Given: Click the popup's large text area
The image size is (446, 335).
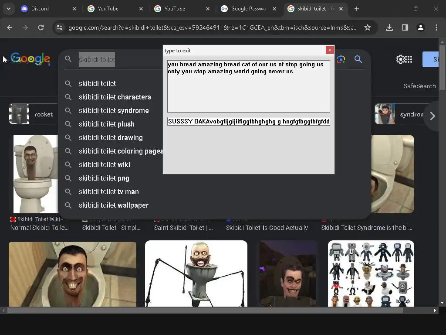Looking at the screenshot, I should 249,86.
